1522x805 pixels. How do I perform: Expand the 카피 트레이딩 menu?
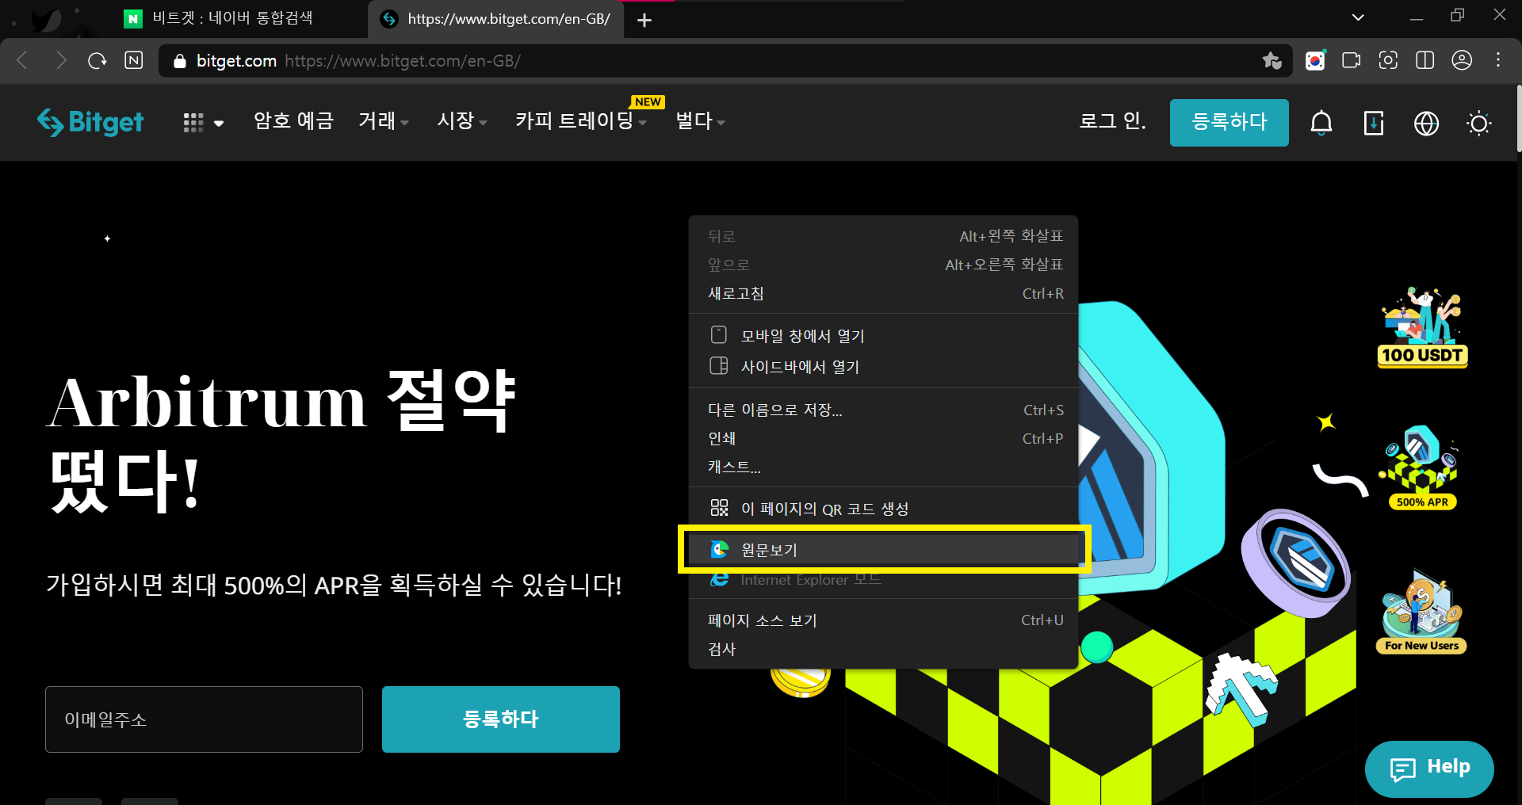tap(581, 120)
